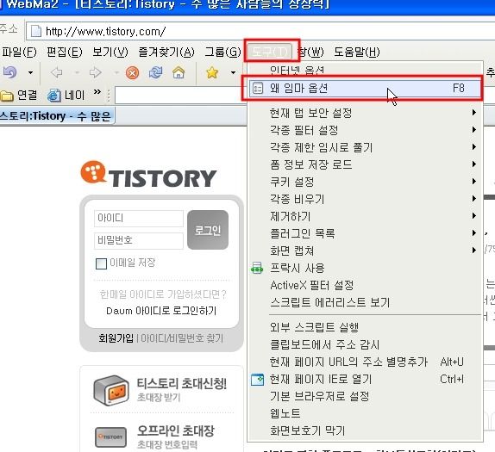Check the 이메일 저장 checkbox
Viewport: 495px width, 452px height.
[x=101, y=263]
